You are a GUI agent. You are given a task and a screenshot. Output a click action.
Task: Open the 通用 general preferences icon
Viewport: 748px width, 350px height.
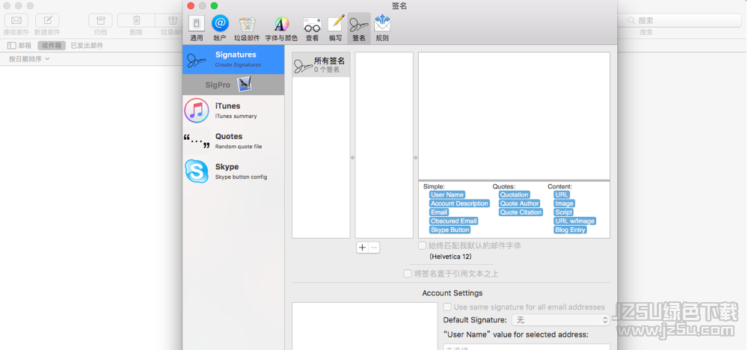pyautogui.click(x=197, y=28)
